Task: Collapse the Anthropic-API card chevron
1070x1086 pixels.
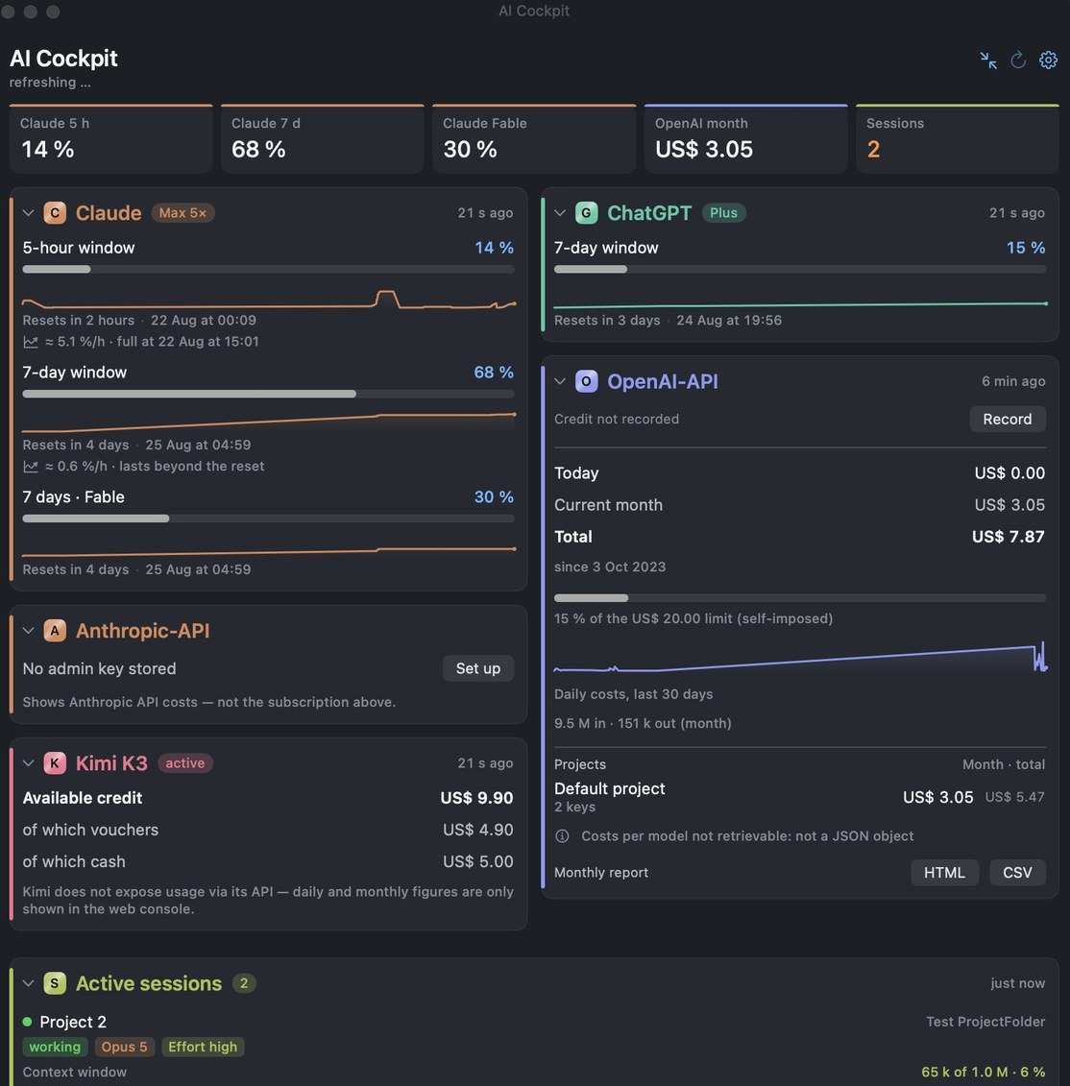Action: pos(28,630)
